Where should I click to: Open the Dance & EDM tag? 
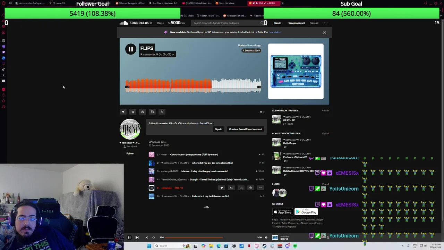251,51
